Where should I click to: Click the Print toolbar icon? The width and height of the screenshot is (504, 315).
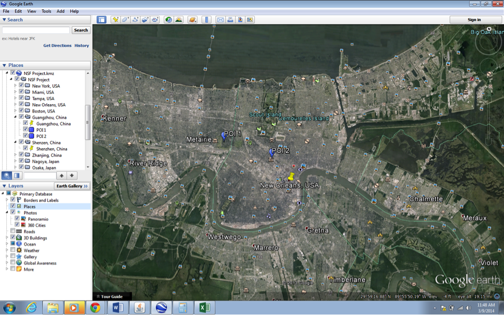(230, 20)
